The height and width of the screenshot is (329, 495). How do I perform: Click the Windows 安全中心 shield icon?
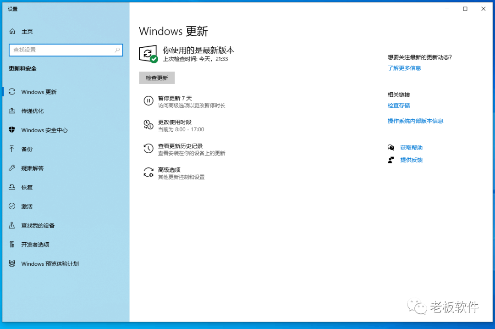point(12,130)
